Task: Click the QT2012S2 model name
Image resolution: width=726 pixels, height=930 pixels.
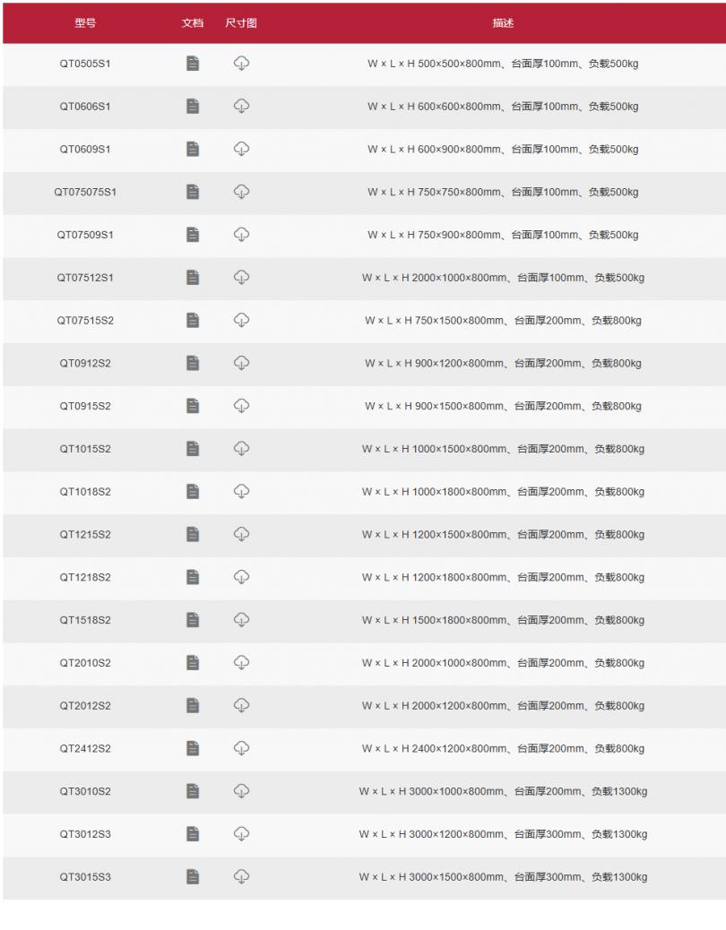Action: tap(85, 706)
